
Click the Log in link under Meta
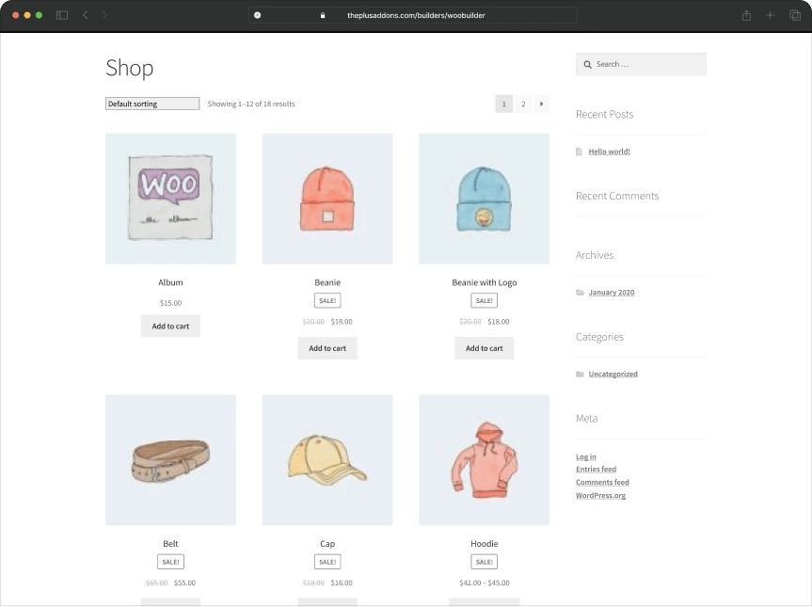(585, 456)
